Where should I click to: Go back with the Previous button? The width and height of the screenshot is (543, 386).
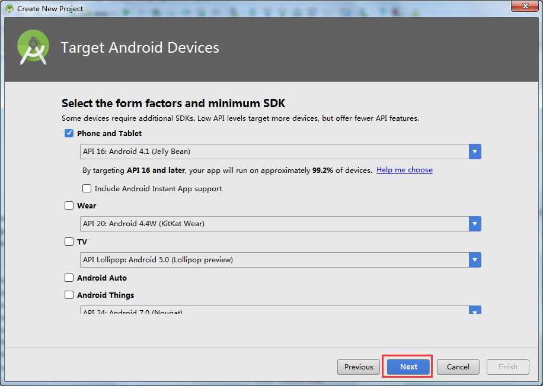tap(359, 367)
